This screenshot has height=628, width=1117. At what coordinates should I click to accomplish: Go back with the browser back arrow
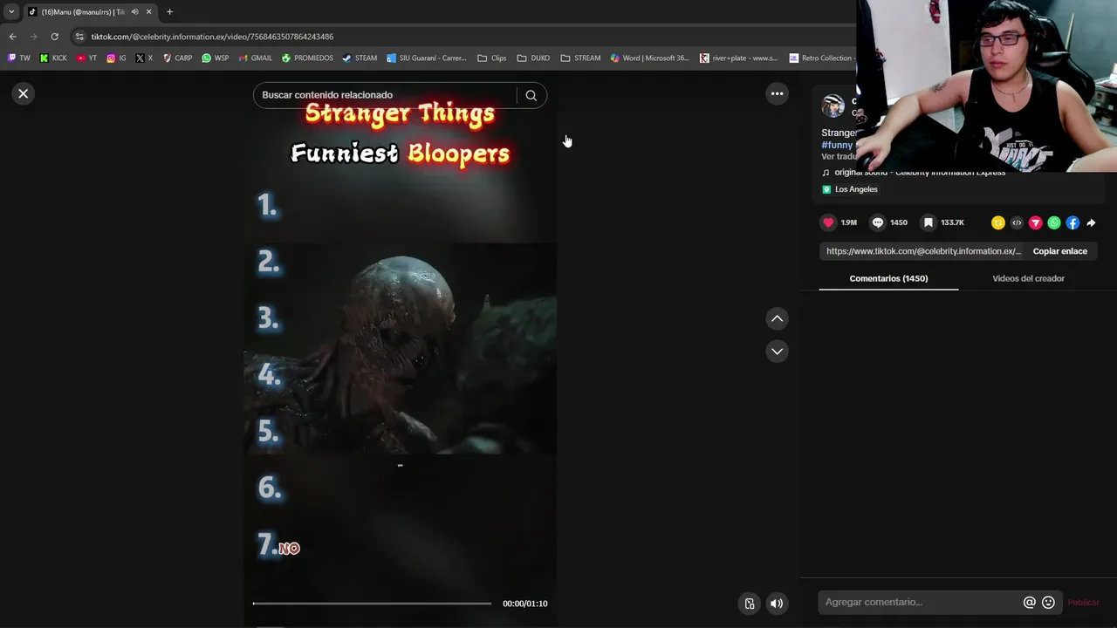[12, 37]
